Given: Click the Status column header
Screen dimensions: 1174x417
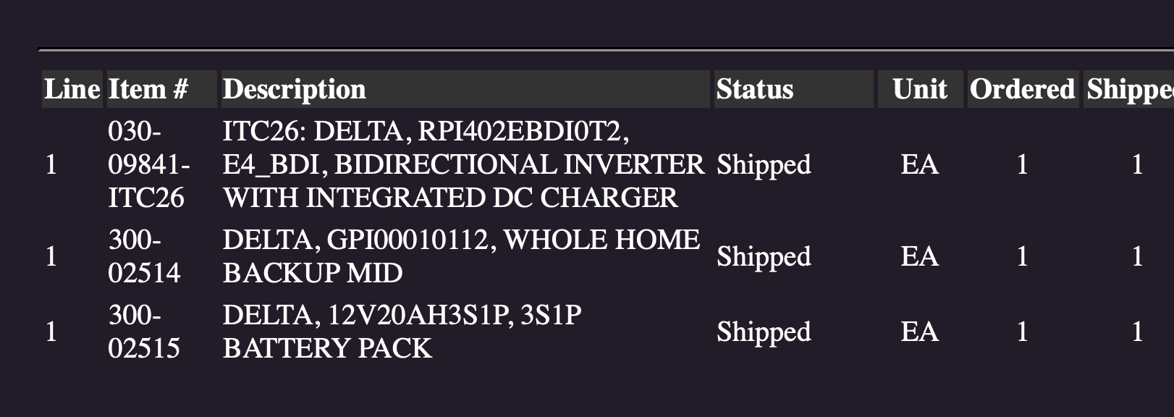Looking at the screenshot, I should [755, 89].
